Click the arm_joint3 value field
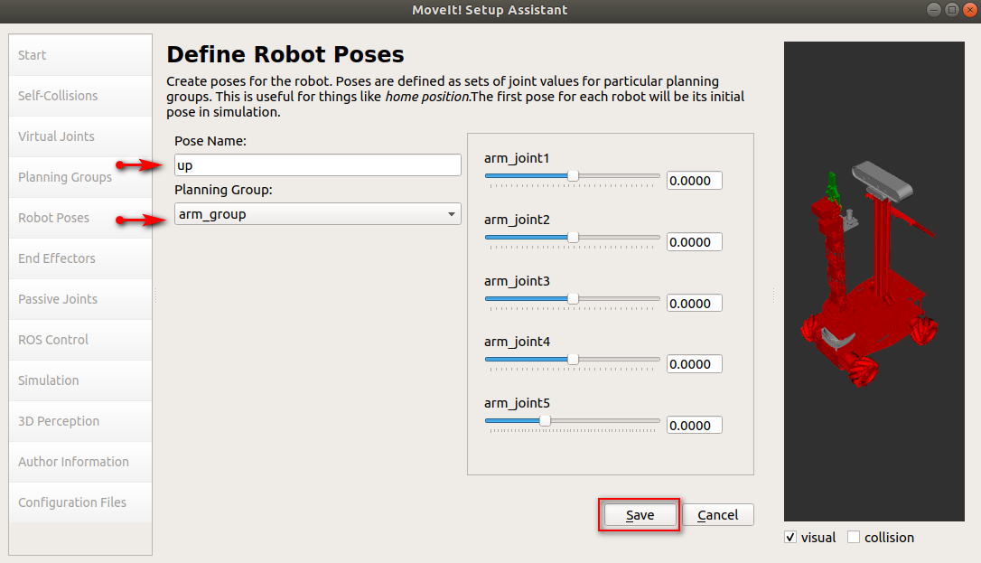 [x=695, y=304]
